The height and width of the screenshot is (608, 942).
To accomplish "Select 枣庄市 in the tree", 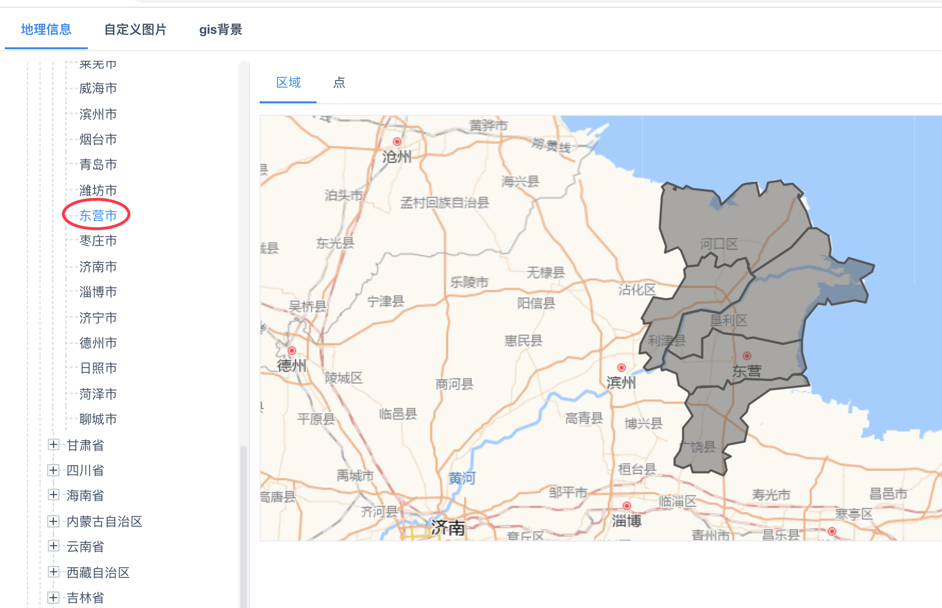I will tap(98, 241).
